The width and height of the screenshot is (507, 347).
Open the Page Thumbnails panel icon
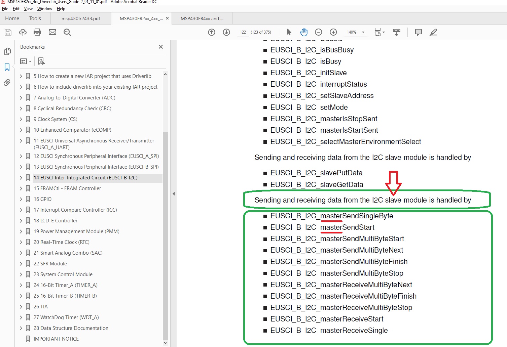7,51
